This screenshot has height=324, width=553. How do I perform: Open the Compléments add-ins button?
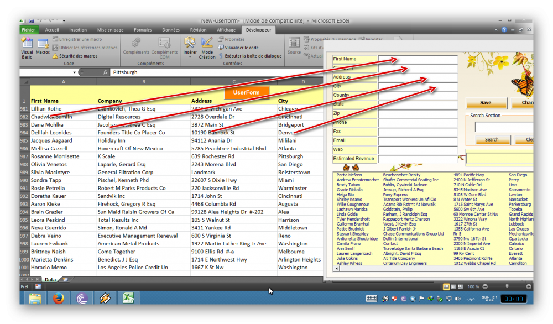click(x=136, y=46)
